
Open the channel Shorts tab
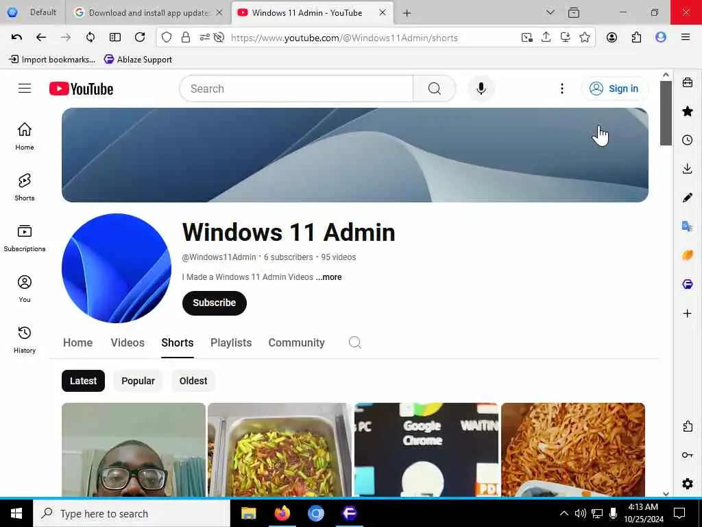tap(178, 342)
